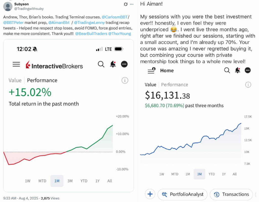Open the Transactions button
The image size is (259, 202).
coord(231,194)
